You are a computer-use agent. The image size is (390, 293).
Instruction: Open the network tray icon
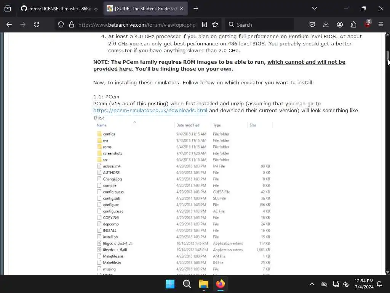pyautogui.click(x=336, y=284)
